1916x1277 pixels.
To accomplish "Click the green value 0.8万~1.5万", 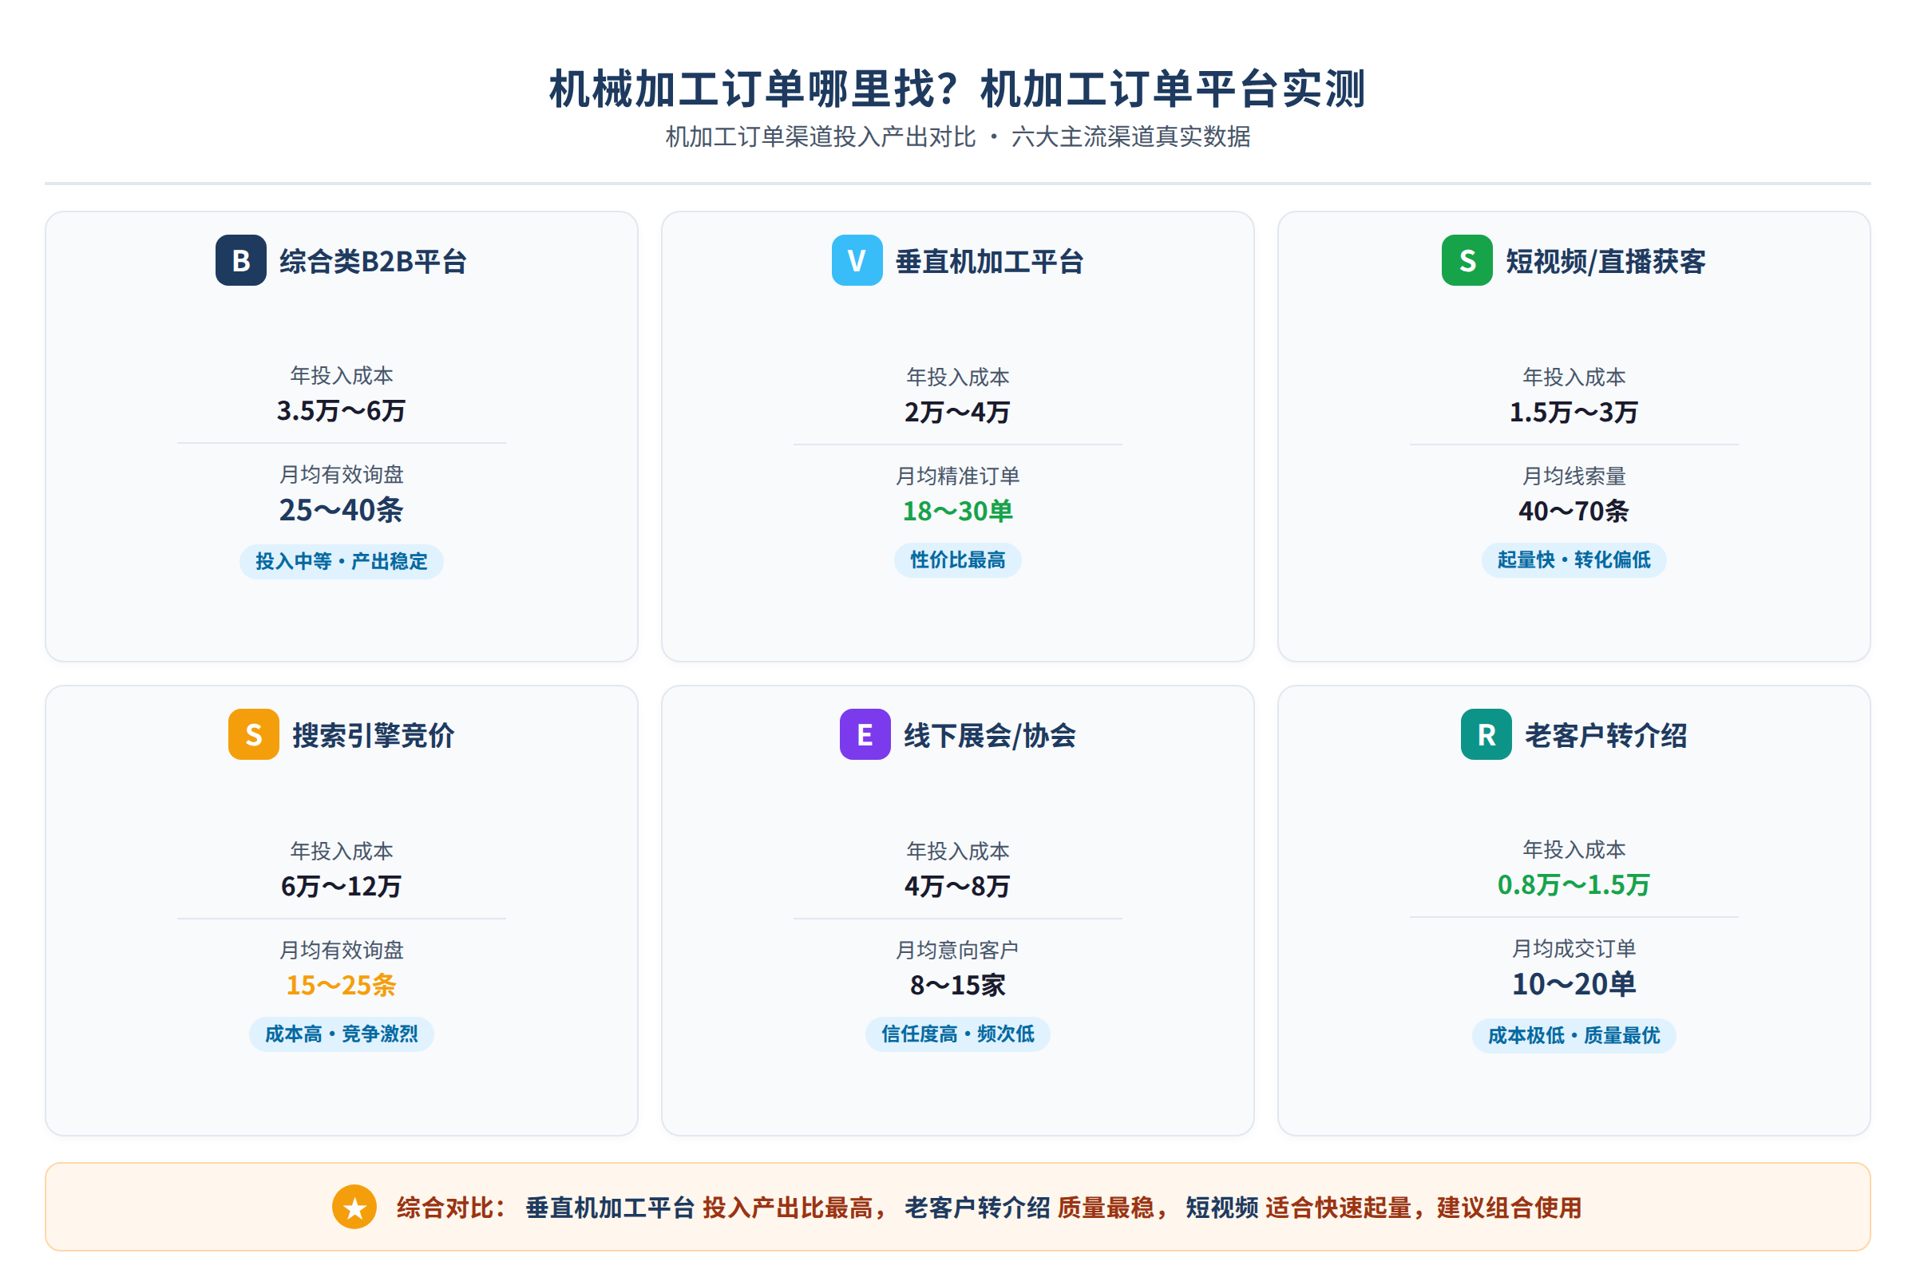I will click(x=1574, y=884).
